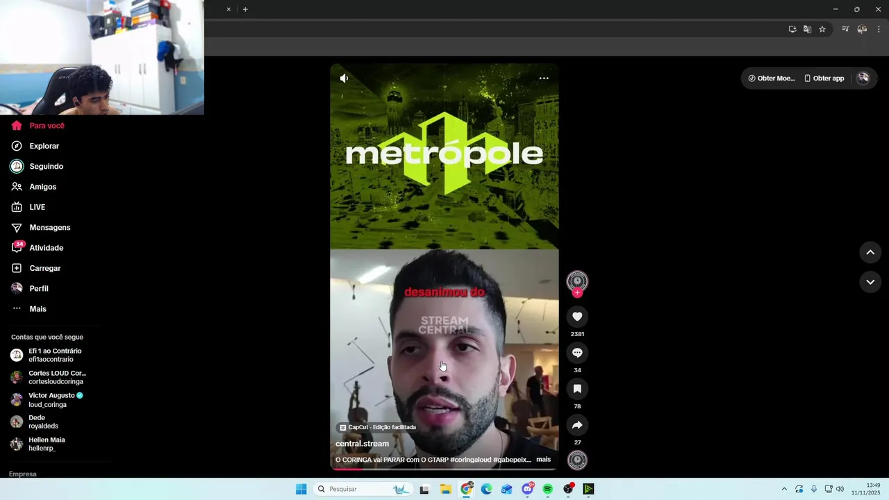889x500 pixels.
Task: Show hidden system tray icons
Action: click(x=784, y=489)
